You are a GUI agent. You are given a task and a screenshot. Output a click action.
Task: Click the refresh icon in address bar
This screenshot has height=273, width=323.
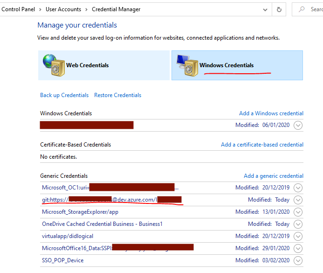coord(279,9)
